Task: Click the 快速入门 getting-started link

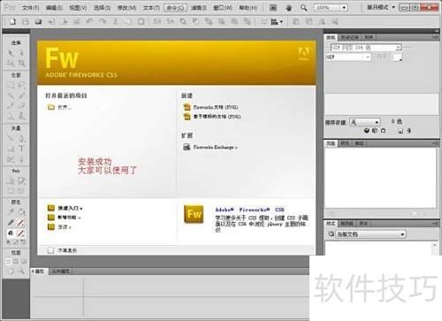Action: pos(70,208)
